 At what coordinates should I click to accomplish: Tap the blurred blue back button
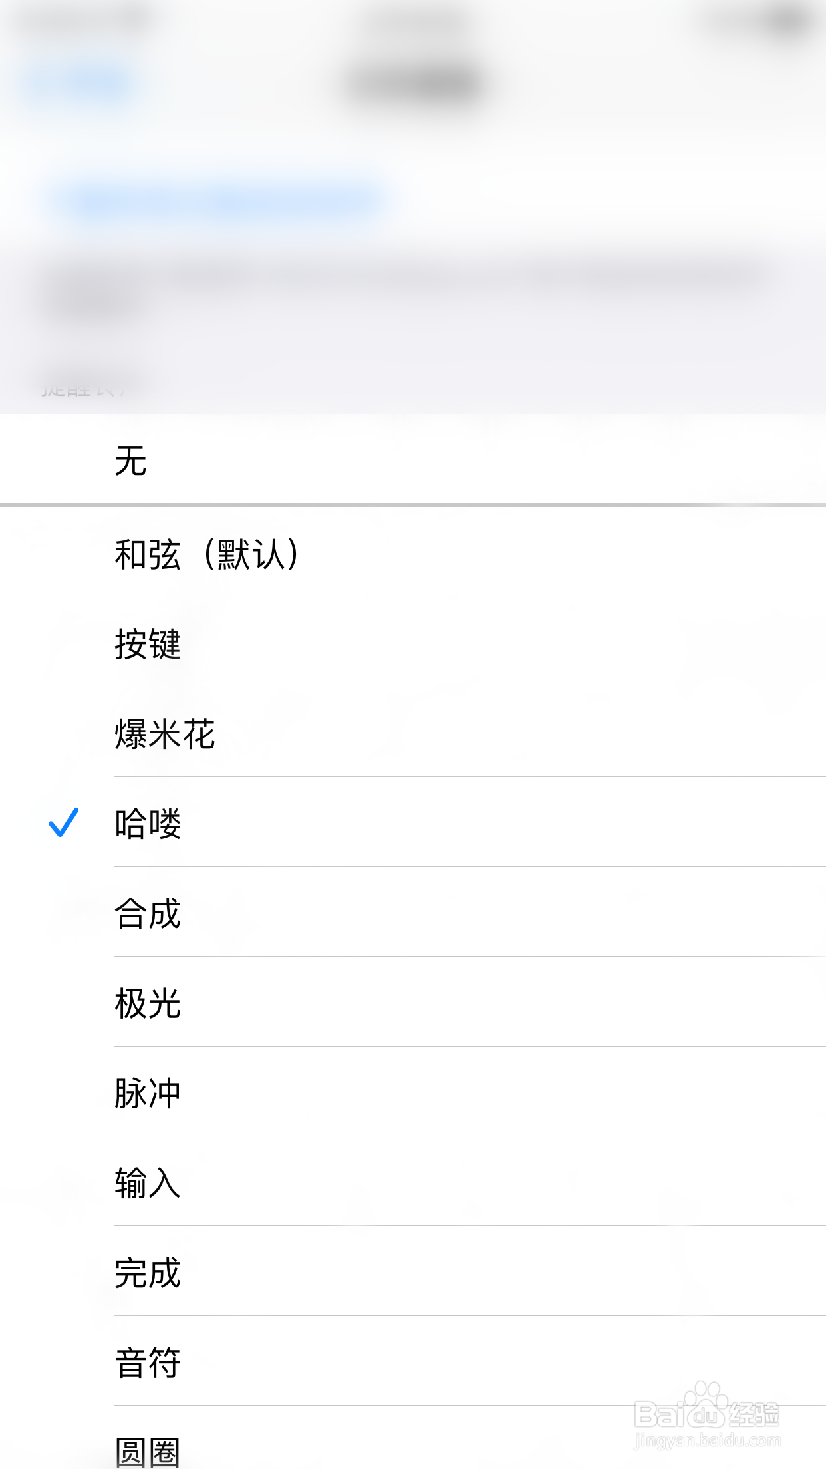(x=76, y=84)
